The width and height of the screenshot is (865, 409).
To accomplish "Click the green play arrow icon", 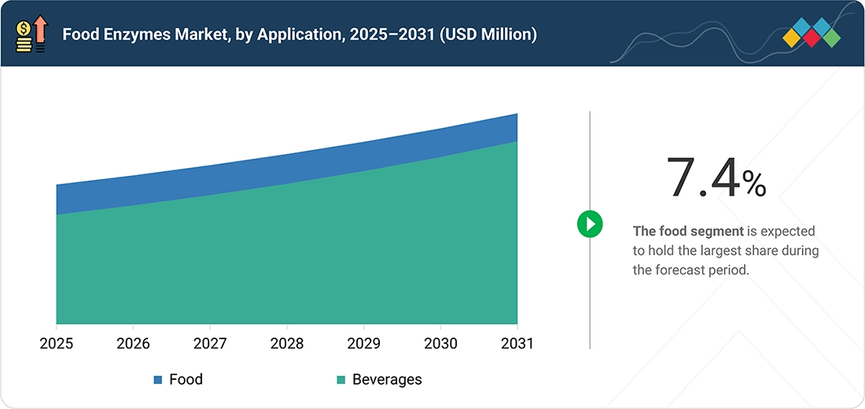I will [x=590, y=225].
